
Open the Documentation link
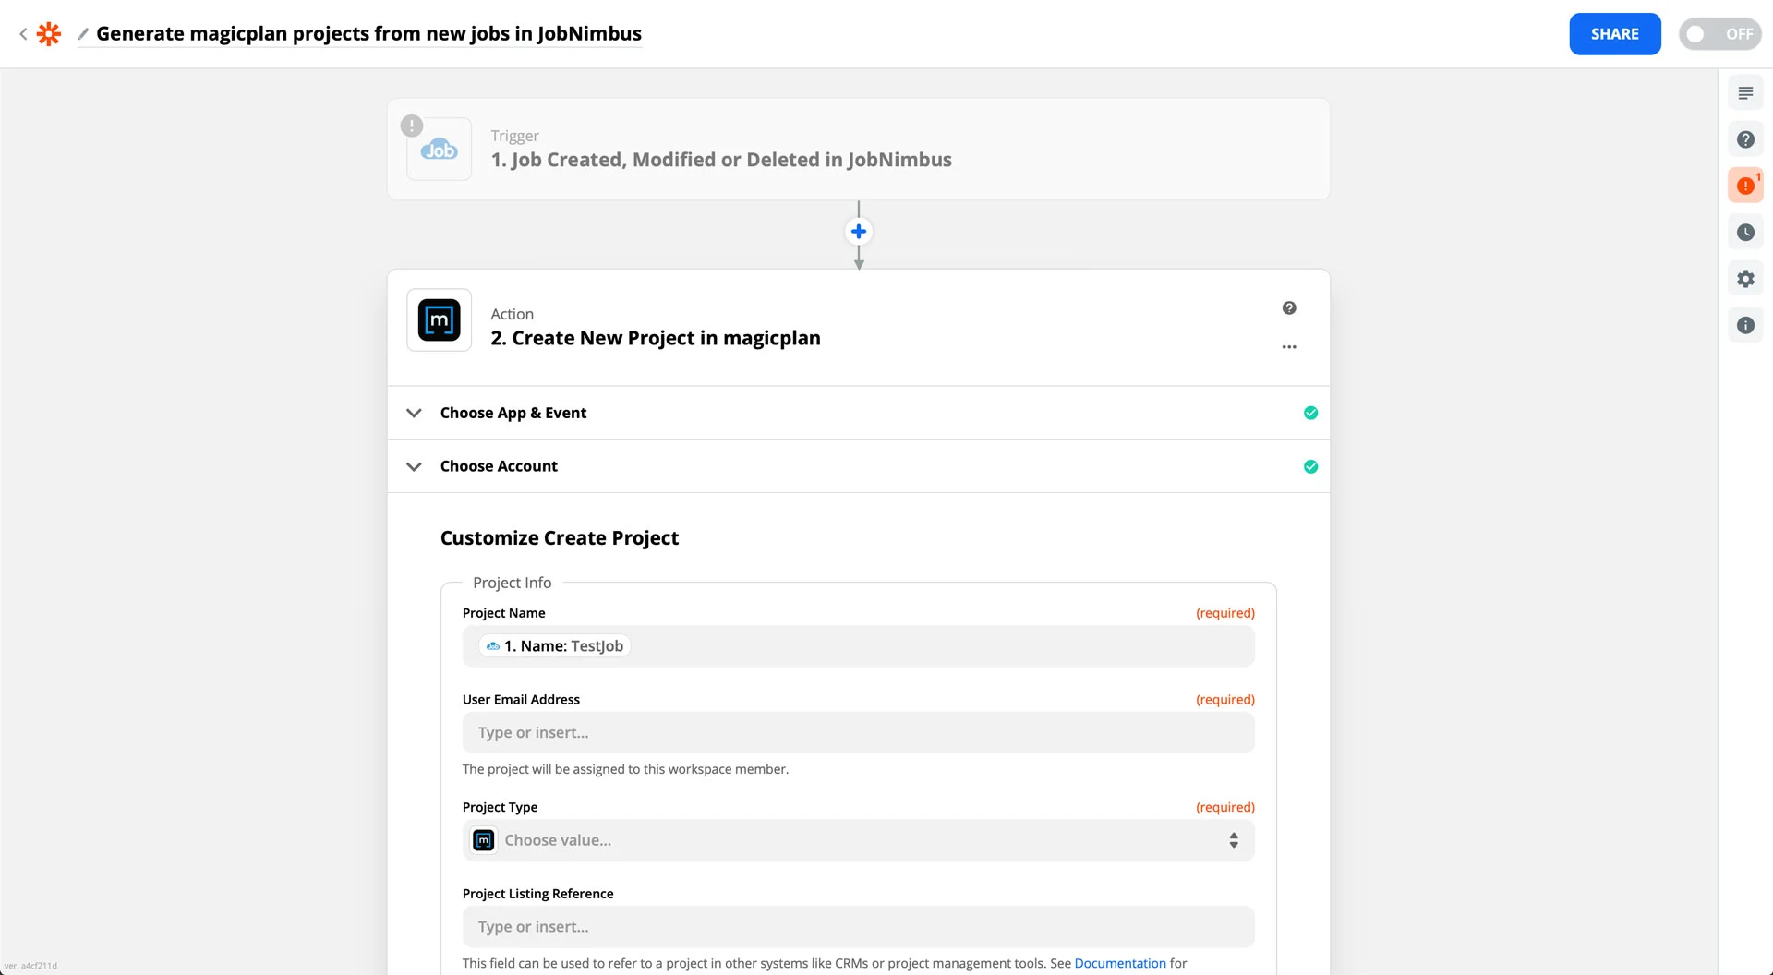click(1119, 963)
